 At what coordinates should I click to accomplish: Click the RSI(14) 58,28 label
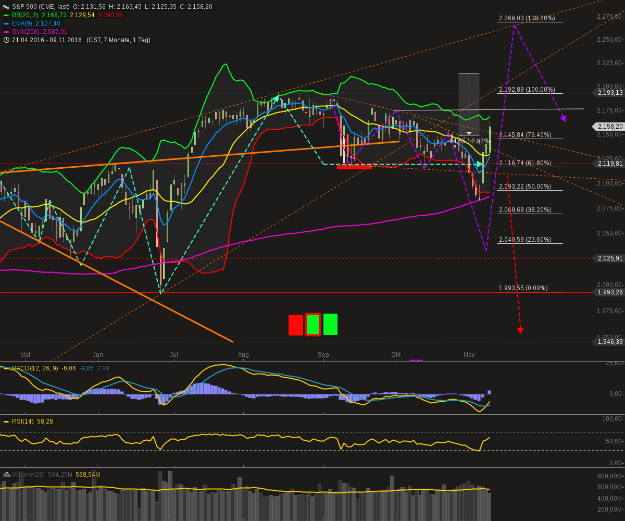(x=32, y=421)
